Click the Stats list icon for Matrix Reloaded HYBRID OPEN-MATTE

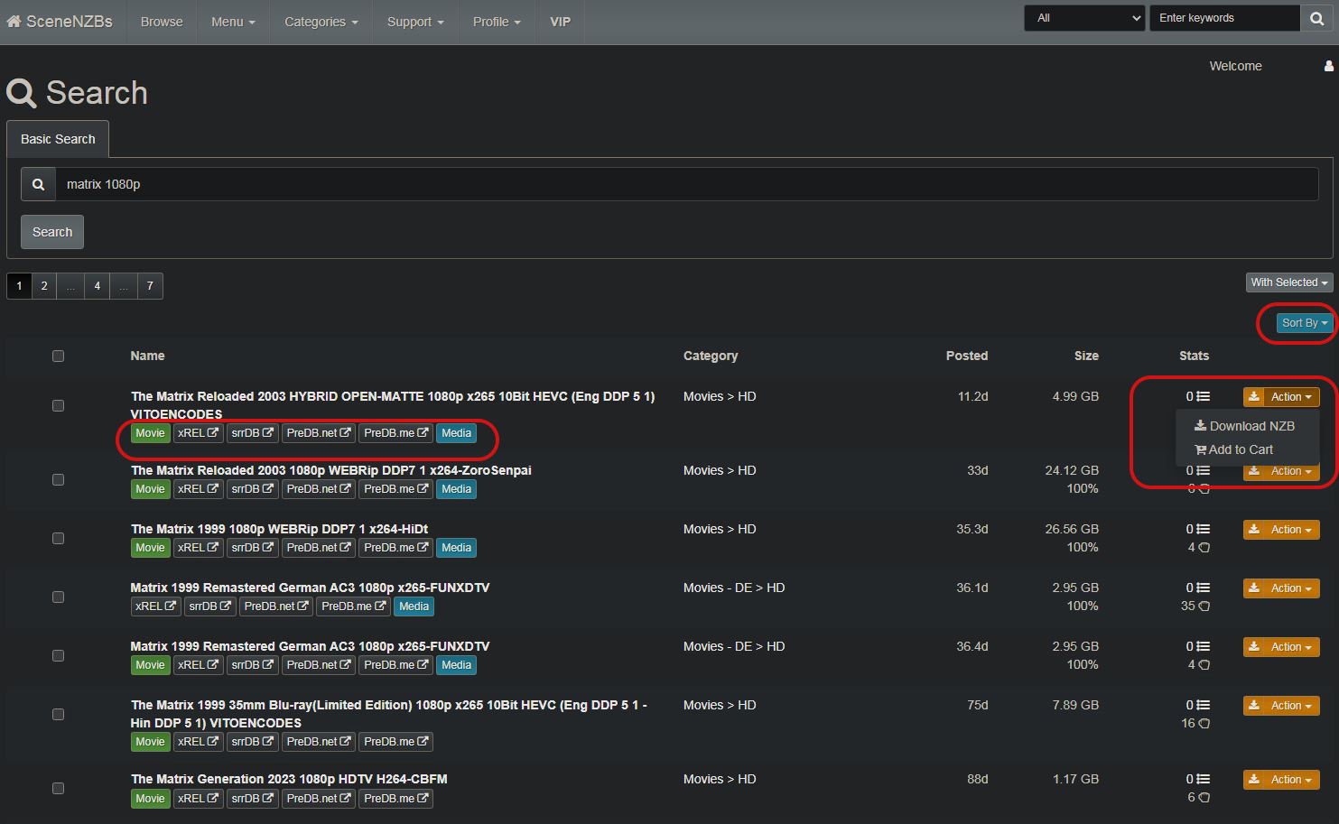[x=1203, y=396]
